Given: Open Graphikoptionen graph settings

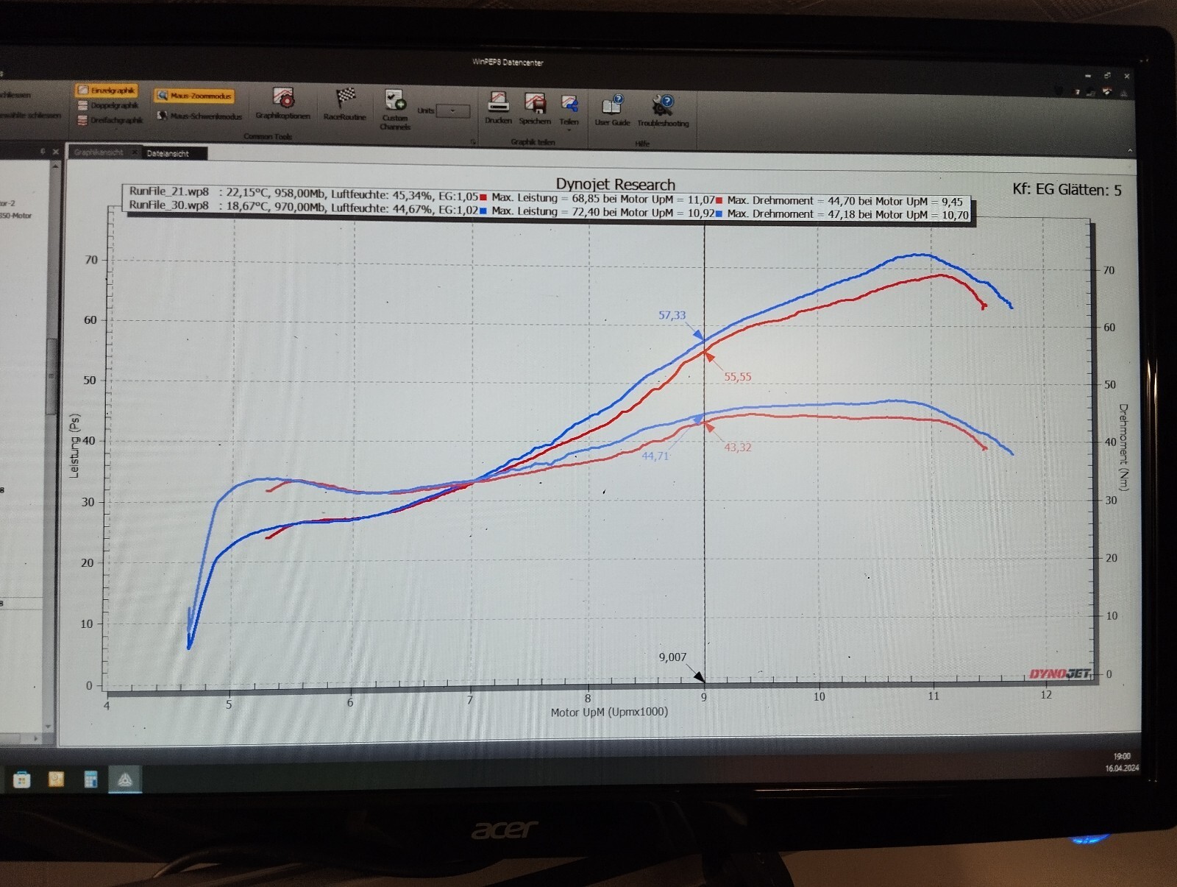Looking at the screenshot, I should click(283, 104).
